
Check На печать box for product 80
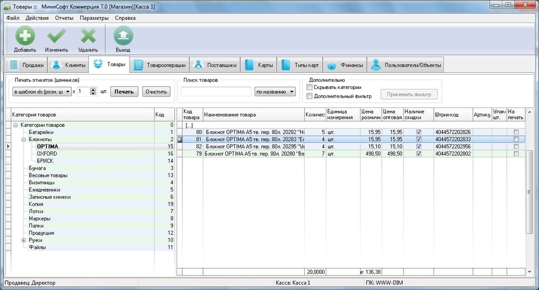point(516,132)
